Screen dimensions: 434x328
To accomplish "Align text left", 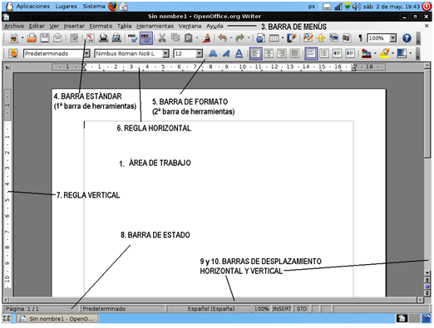I will tap(255, 53).
